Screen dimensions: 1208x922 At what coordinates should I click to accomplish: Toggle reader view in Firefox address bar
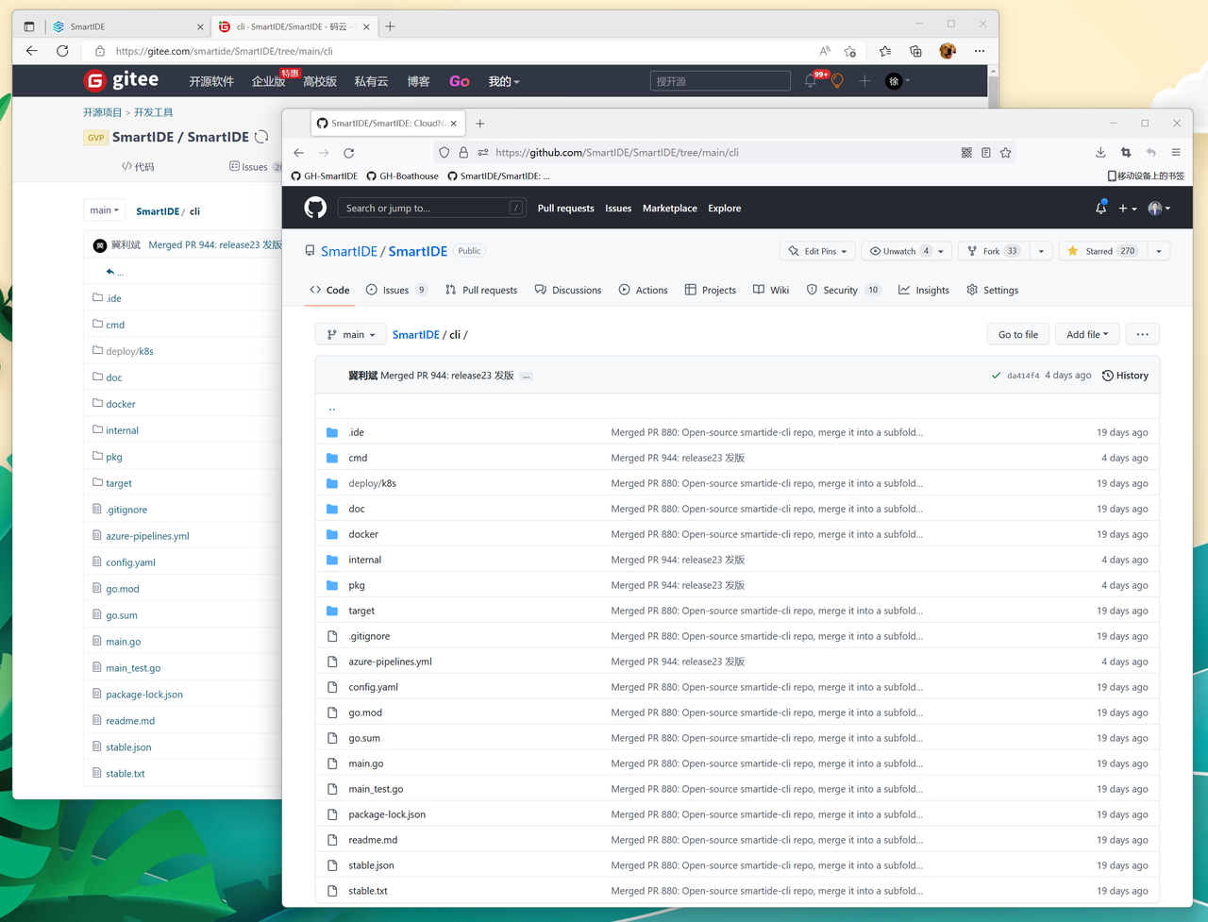click(x=986, y=152)
